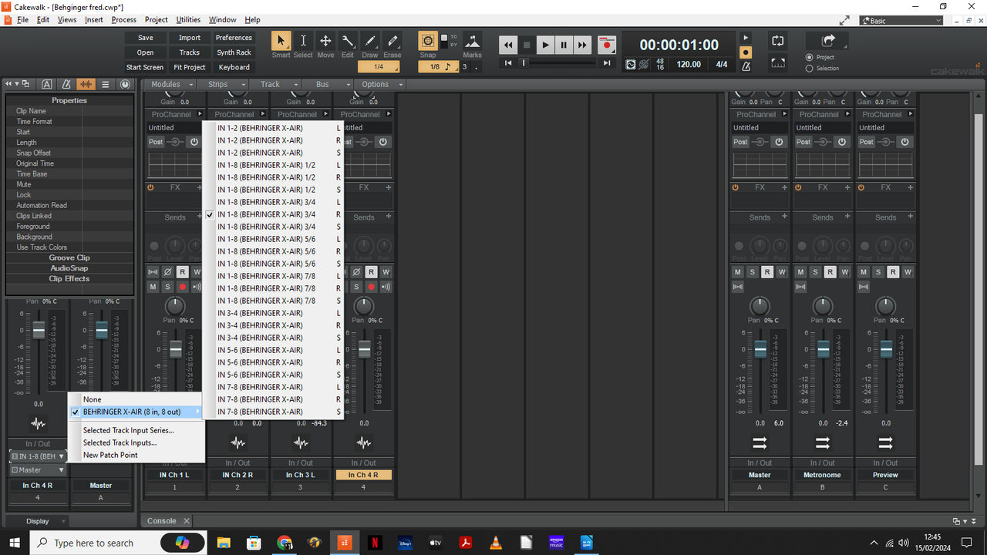Mute the Master bus strip
Image resolution: width=987 pixels, height=555 pixels.
[x=738, y=272]
